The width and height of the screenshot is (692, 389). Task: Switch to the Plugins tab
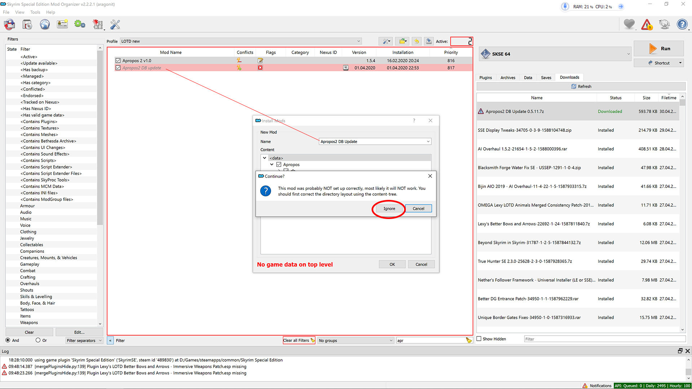(x=485, y=77)
